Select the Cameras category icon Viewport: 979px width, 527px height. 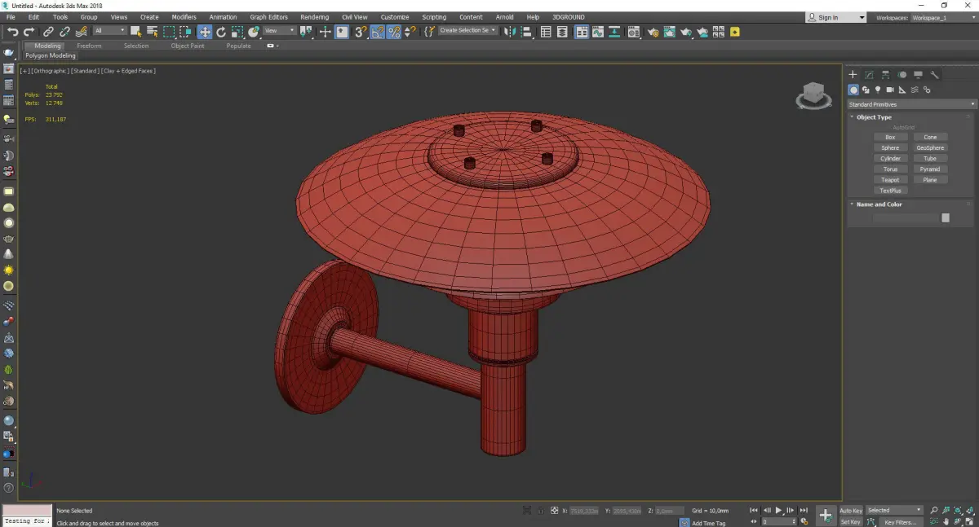[890, 90]
